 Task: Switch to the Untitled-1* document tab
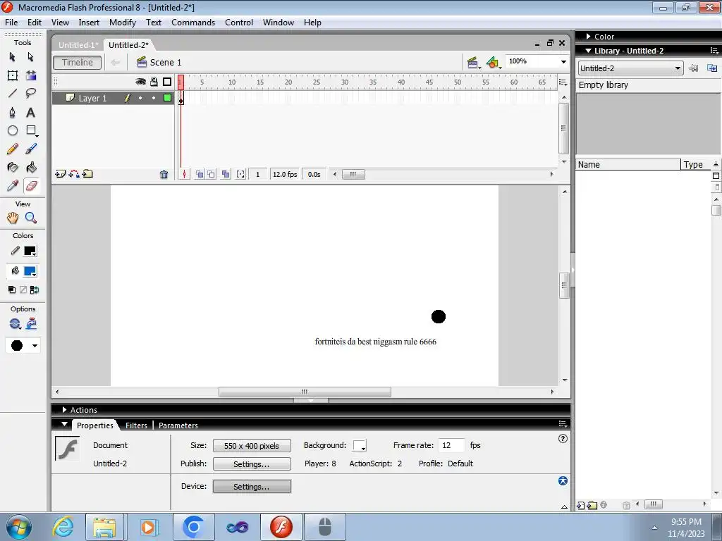(78, 44)
